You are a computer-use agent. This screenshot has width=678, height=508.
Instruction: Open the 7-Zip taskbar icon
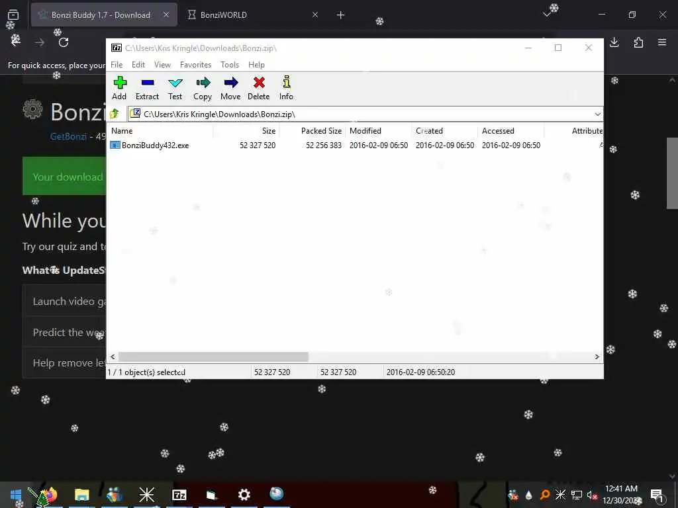[x=179, y=495]
